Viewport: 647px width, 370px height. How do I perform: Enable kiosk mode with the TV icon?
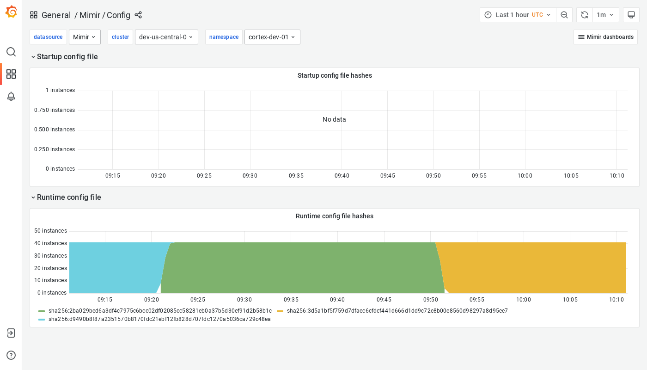(x=631, y=14)
